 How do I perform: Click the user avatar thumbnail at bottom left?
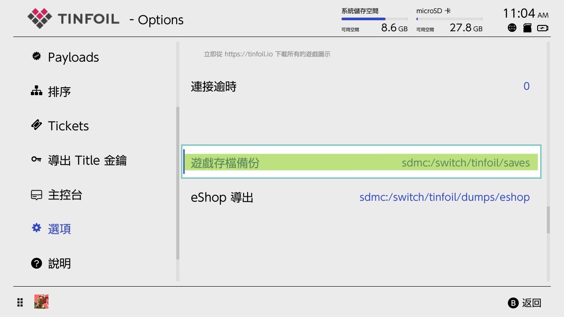[x=41, y=302]
